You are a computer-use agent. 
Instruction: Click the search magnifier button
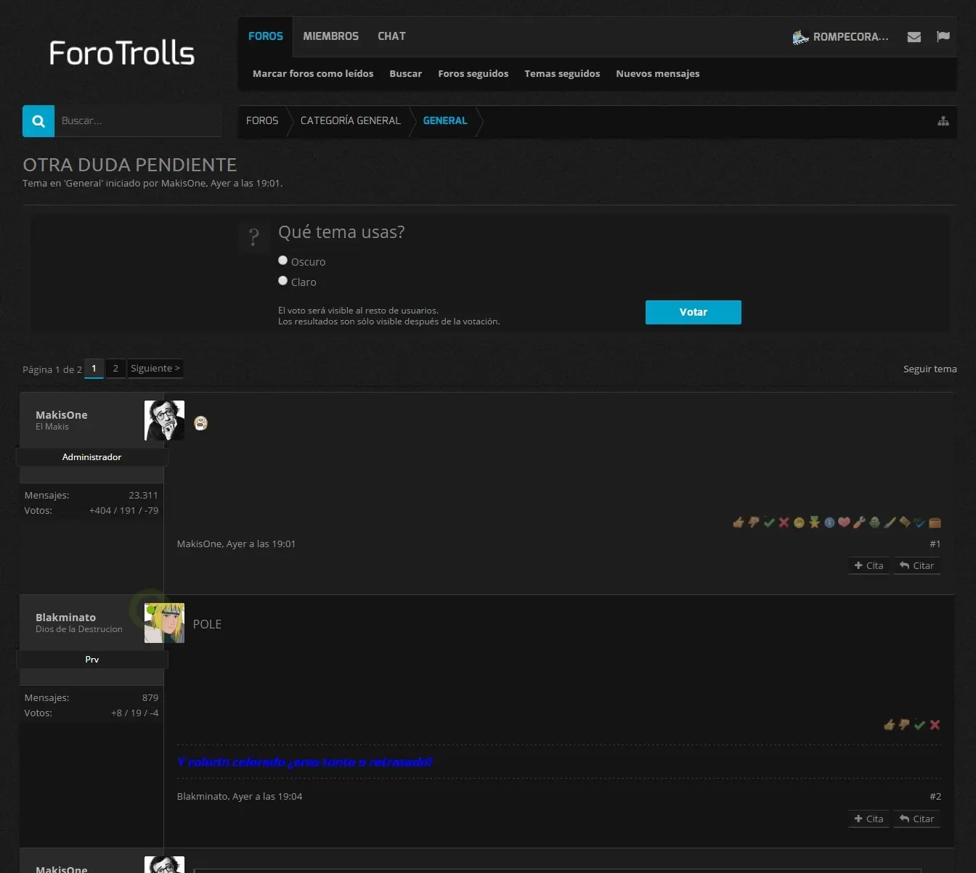[38, 121]
